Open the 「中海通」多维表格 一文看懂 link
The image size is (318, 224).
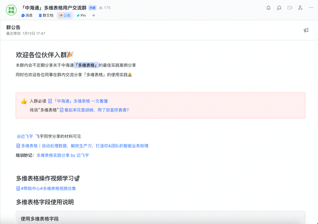point(78,101)
